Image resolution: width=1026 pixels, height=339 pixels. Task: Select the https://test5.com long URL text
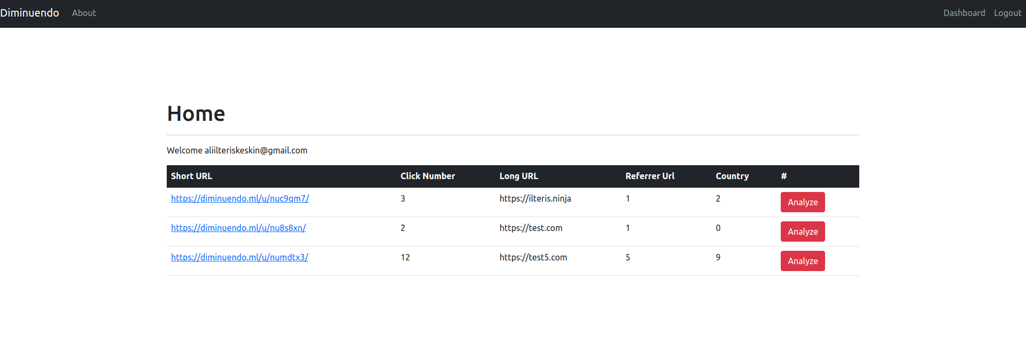point(533,257)
